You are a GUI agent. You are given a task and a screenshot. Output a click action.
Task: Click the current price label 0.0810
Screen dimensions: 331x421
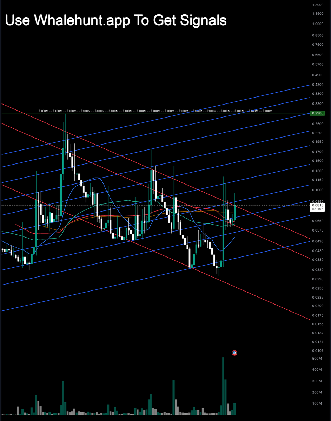click(x=318, y=205)
